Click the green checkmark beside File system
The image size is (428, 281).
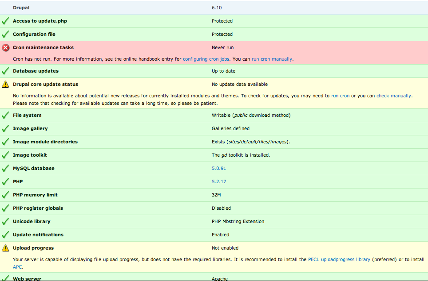coord(5,115)
